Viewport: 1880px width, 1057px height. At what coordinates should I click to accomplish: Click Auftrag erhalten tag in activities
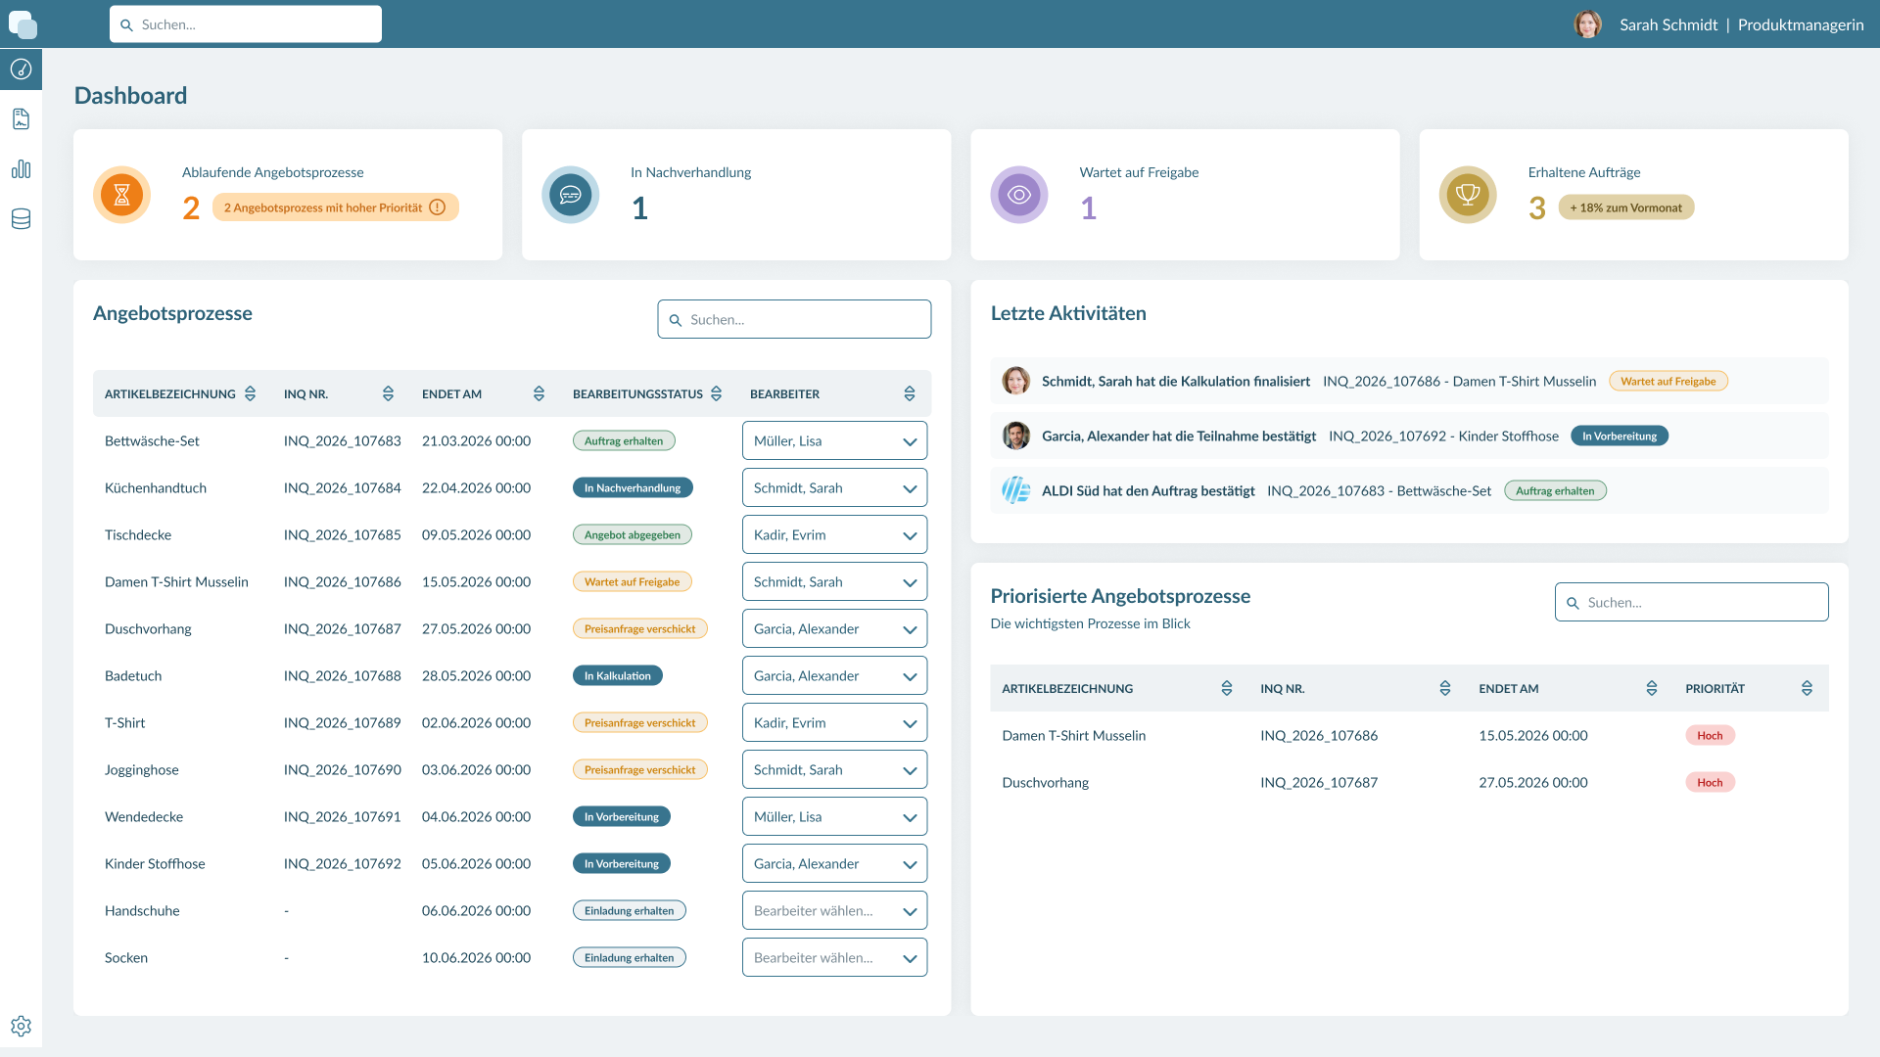click(1555, 490)
